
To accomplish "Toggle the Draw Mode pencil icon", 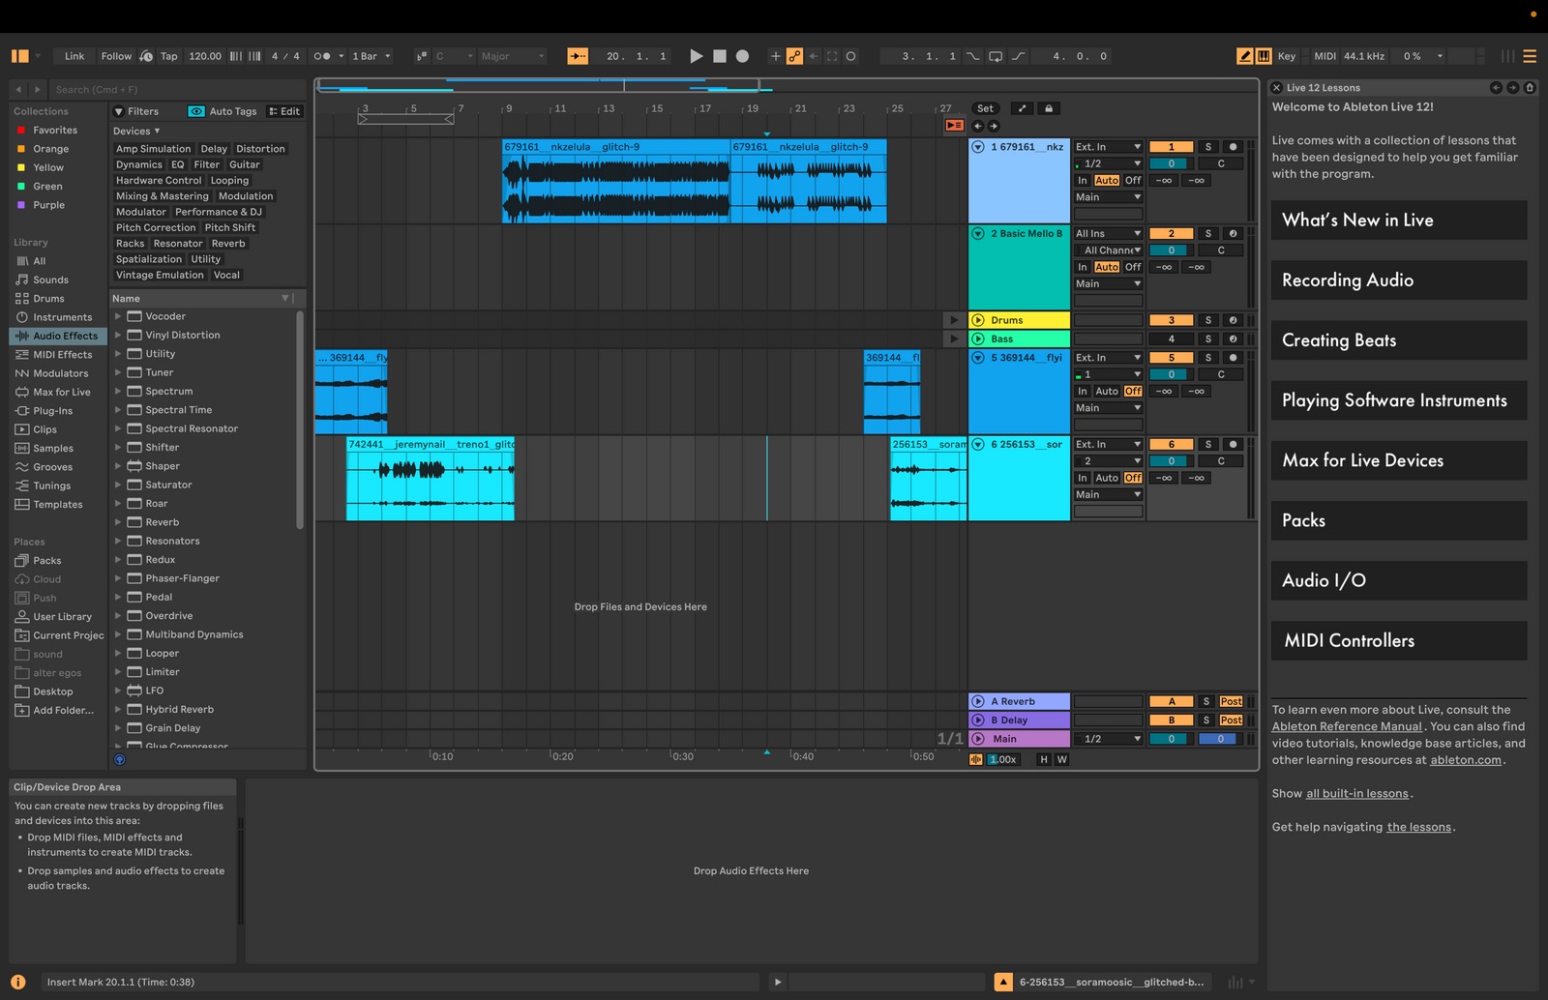I will point(1245,56).
